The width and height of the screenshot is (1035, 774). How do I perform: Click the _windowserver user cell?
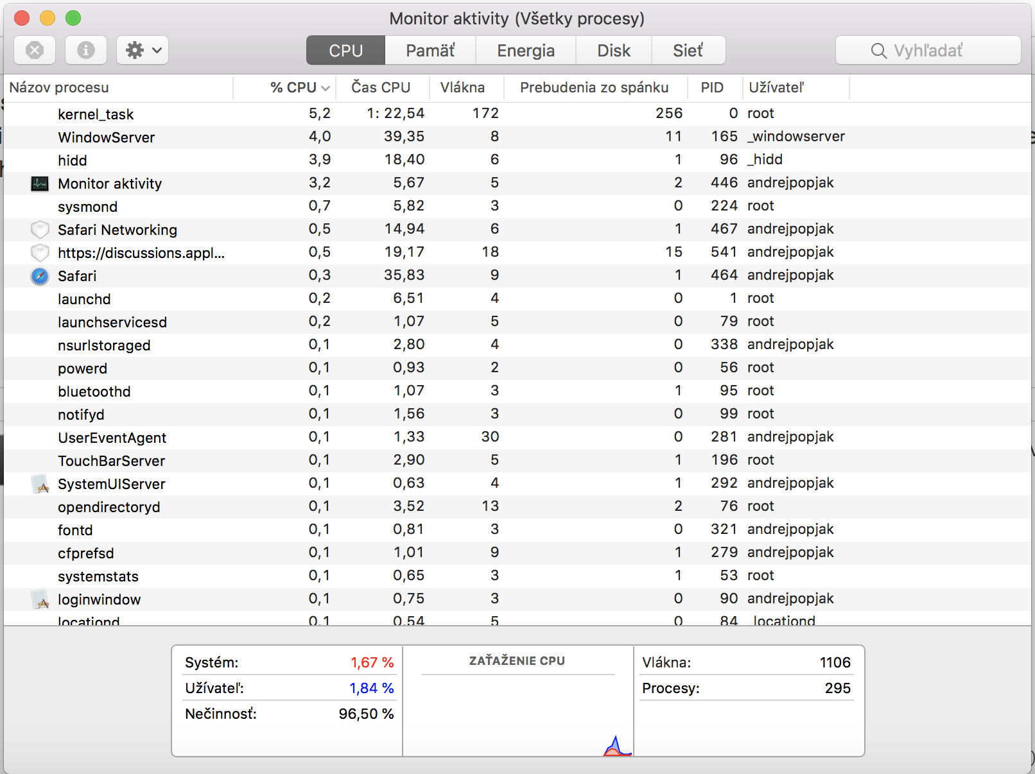[x=796, y=137]
